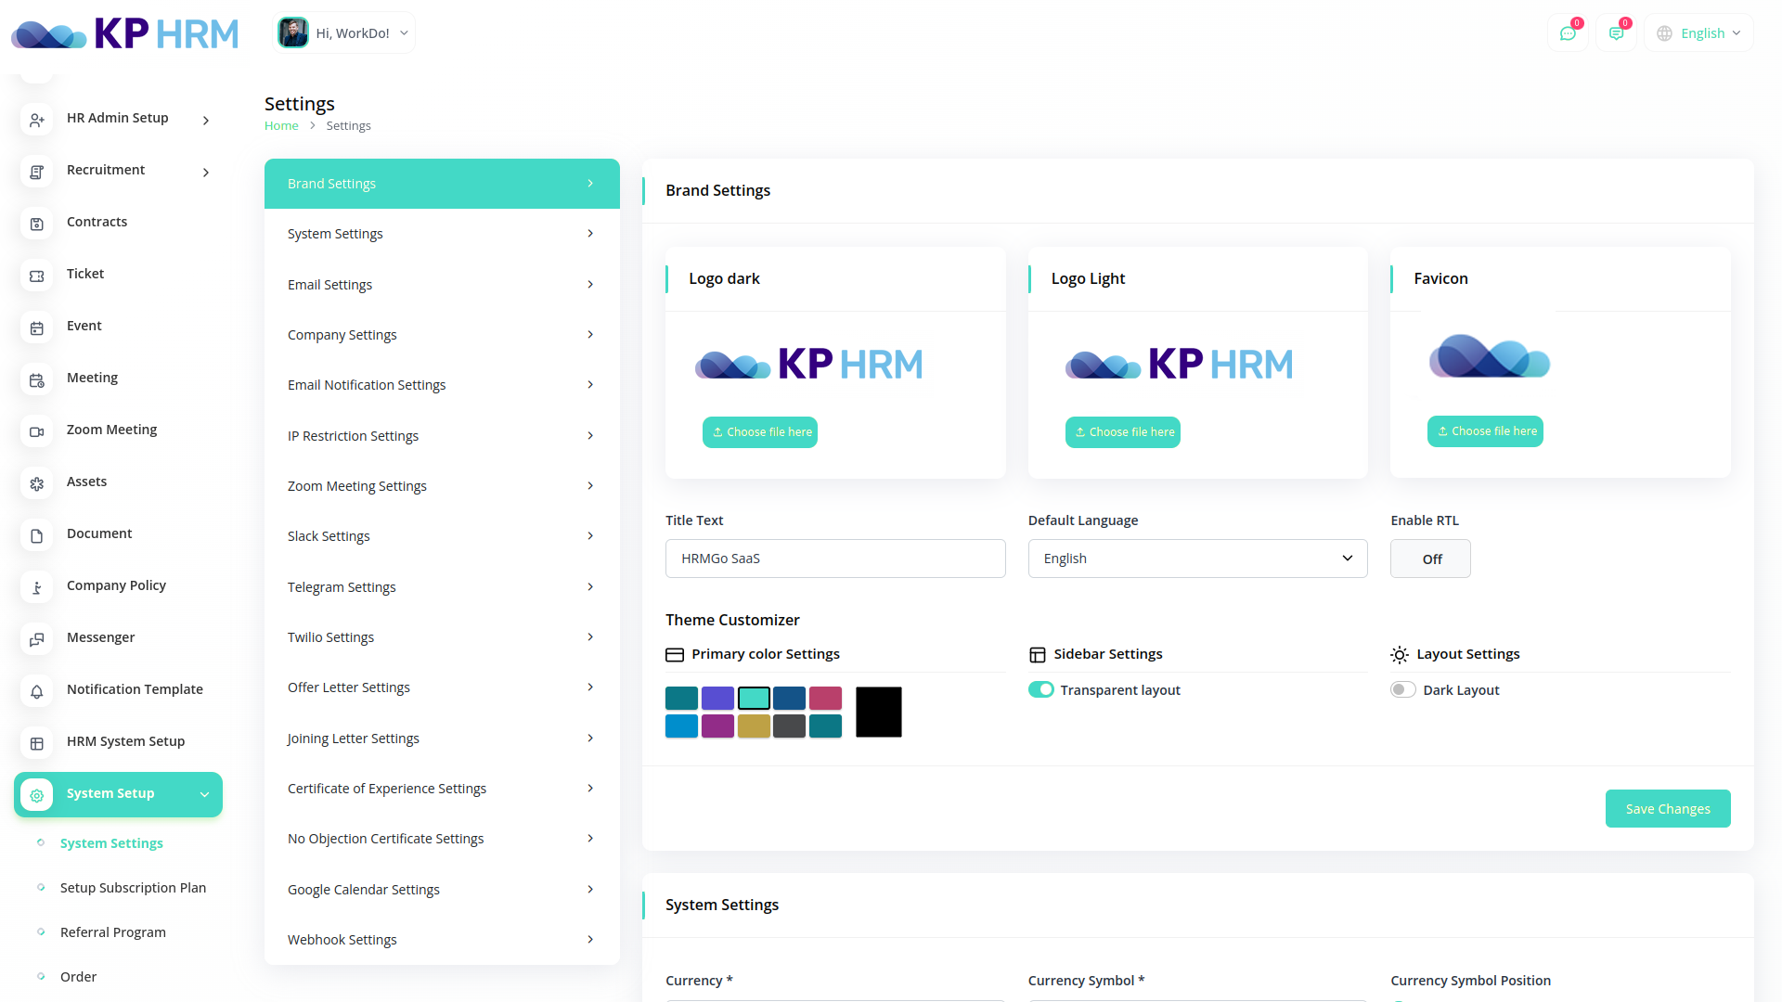Select the purple-blue primary color swatch
1782x1002 pixels.
[x=717, y=698]
